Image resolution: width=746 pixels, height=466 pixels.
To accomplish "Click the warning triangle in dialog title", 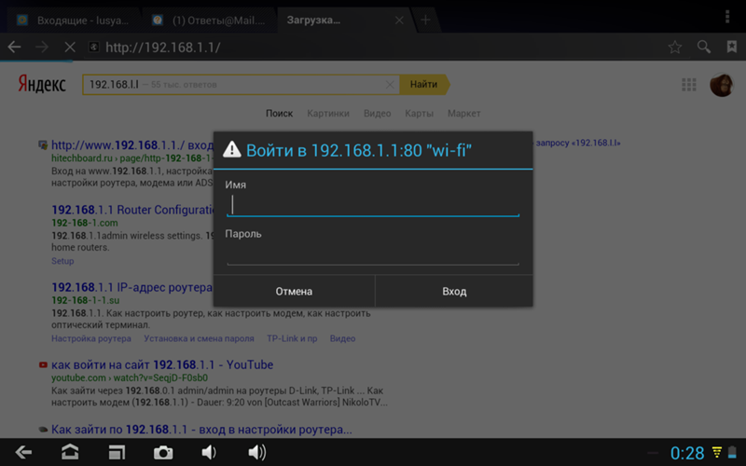I will (231, 149).
